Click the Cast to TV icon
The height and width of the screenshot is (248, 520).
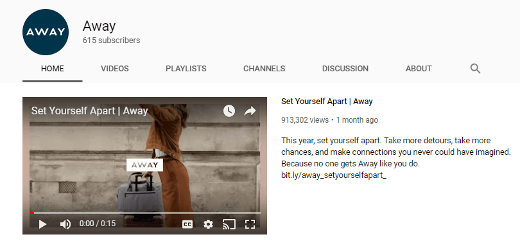click(x=229, y=224)
